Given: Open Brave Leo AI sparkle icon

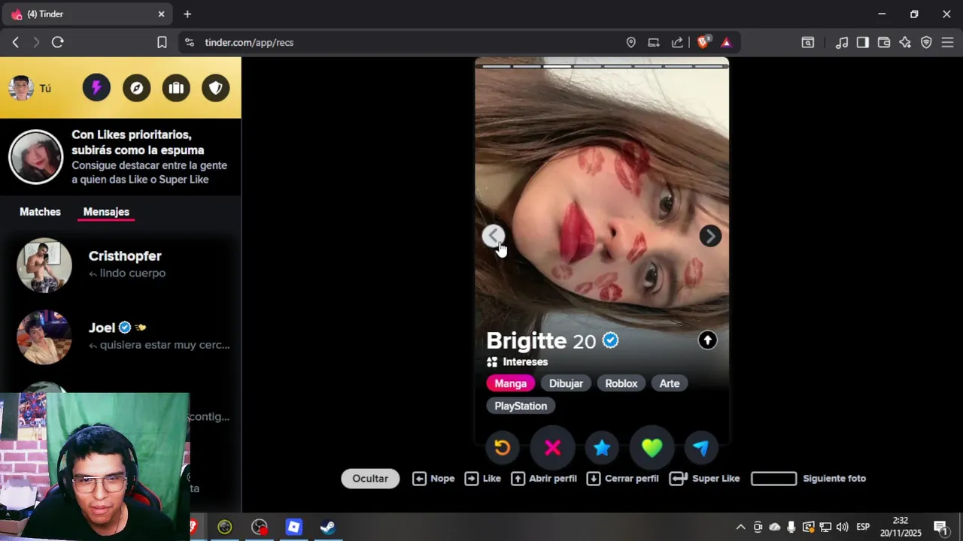Looking at the screenshot, I should pos(905,43).
